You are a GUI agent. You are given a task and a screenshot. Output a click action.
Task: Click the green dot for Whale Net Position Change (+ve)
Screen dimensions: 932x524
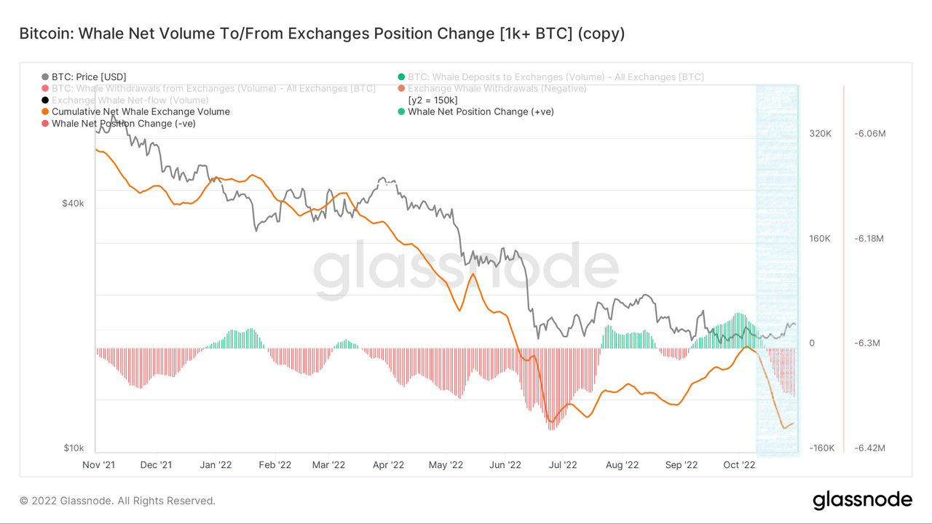[401, 111]
